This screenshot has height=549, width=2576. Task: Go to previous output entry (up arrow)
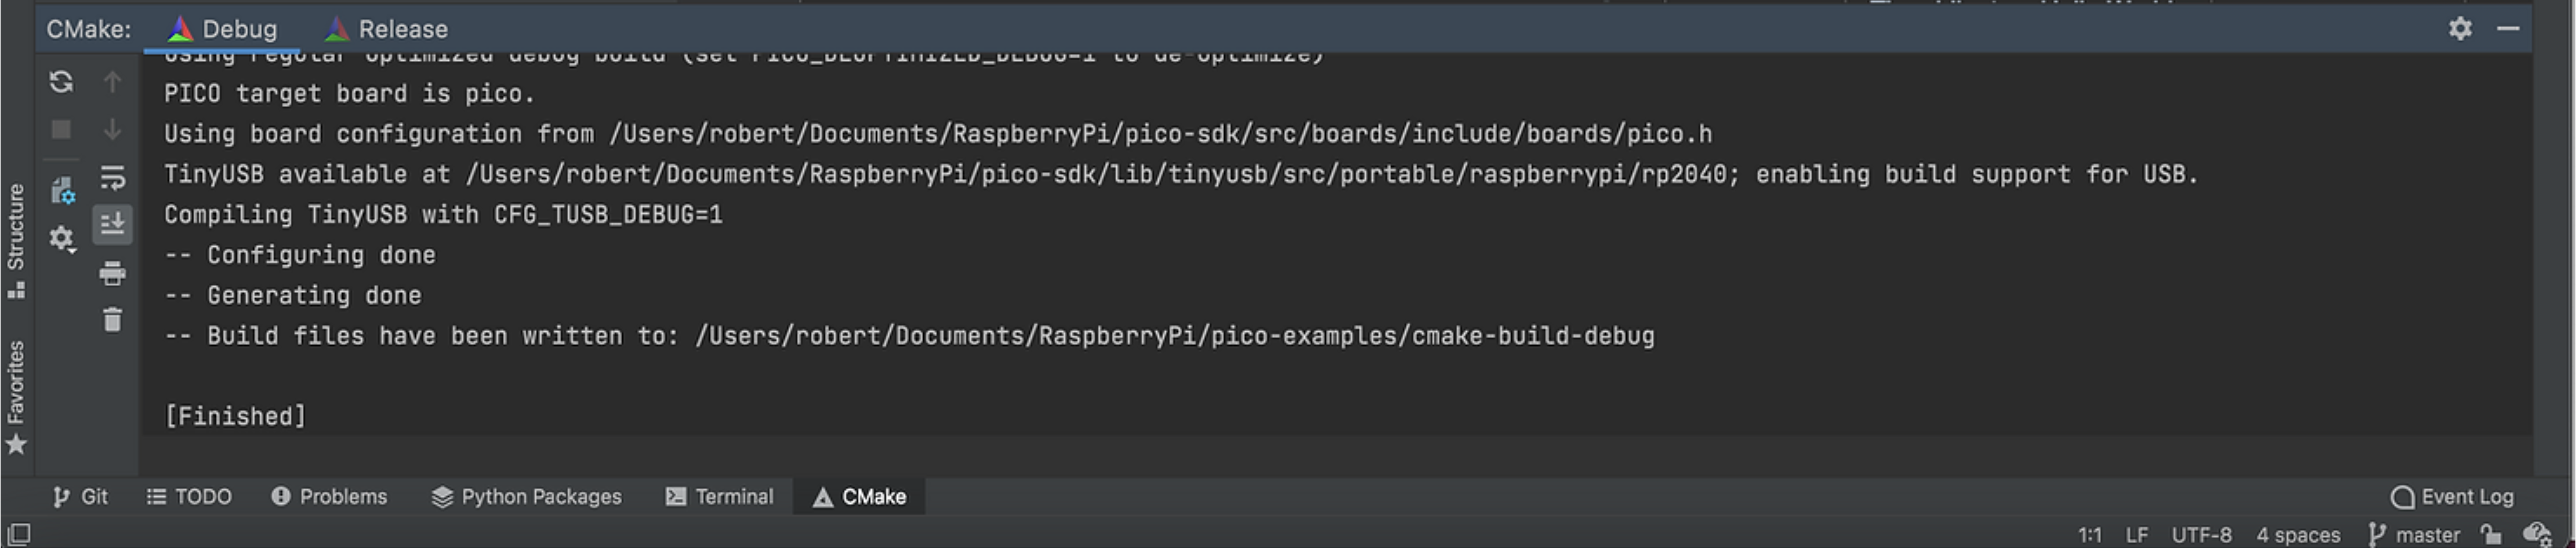tap(112, 82)
